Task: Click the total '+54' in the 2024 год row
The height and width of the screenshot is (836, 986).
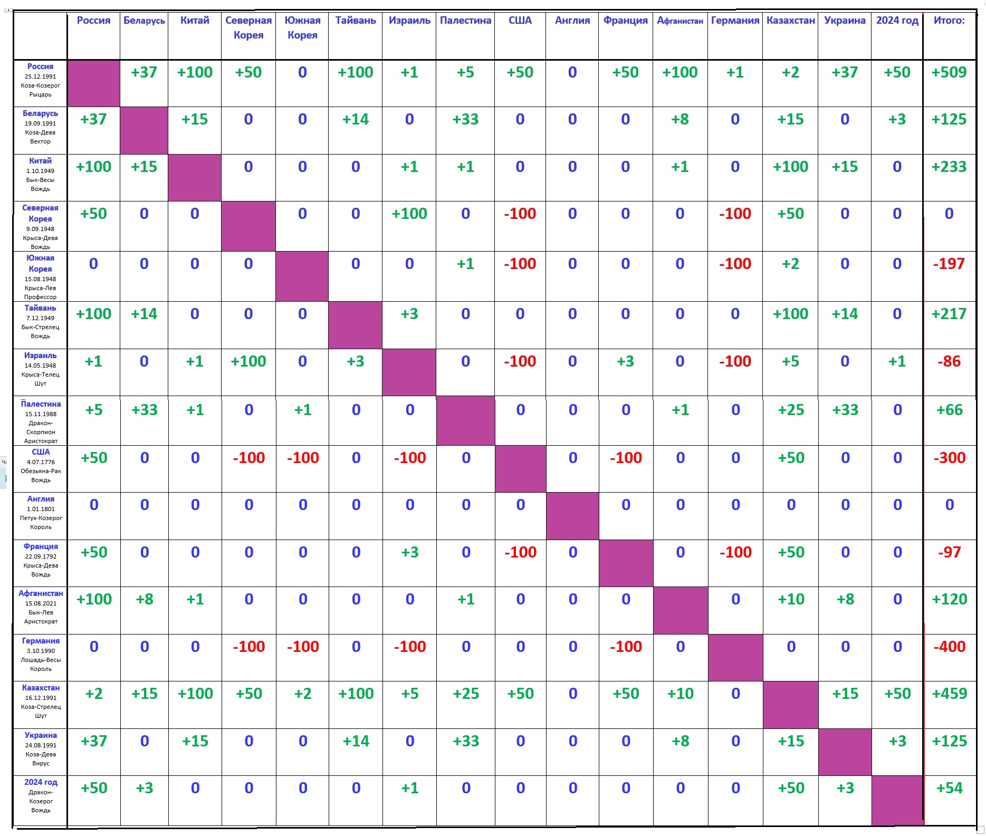Action: tap(950, 788)
